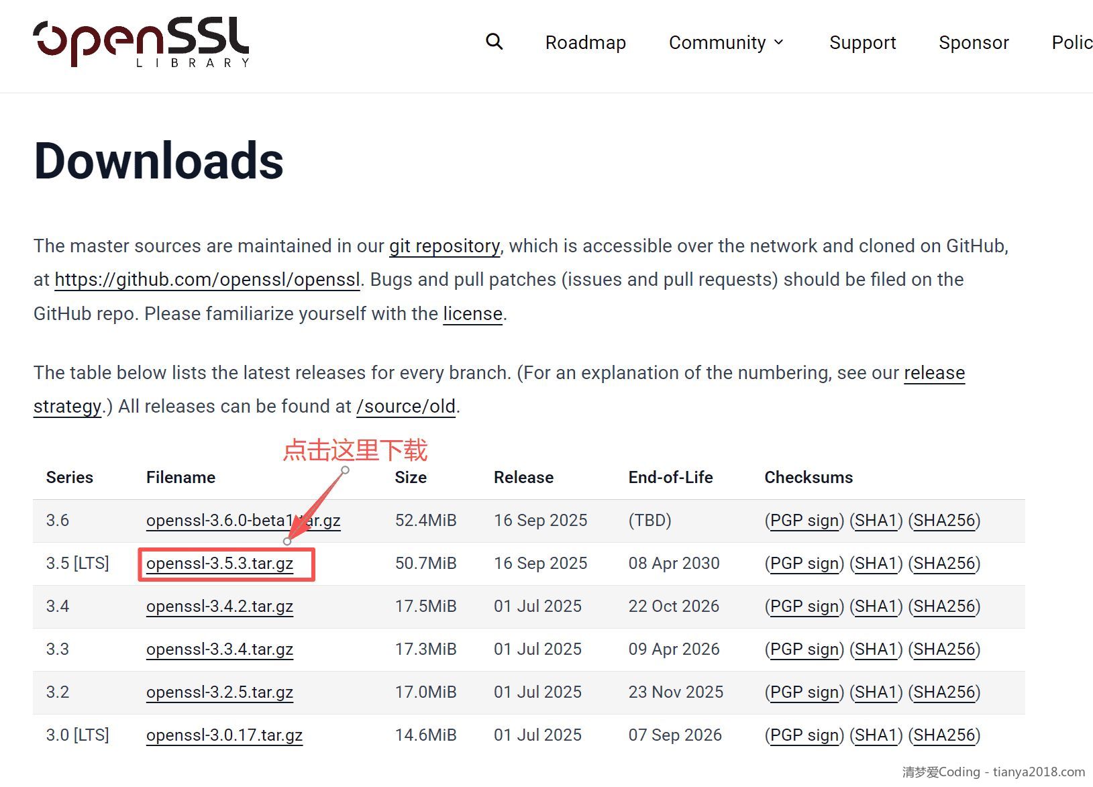Open the /source/old link
The width and height of the screenshot is (1093, 787).
point(406,407)
